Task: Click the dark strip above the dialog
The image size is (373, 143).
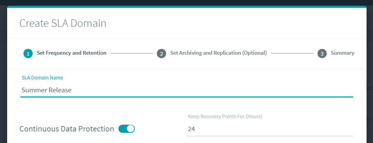Action: coord(186,2)
